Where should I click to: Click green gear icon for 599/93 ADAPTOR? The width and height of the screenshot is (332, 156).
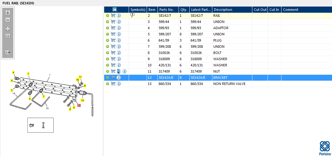[108, 28]
